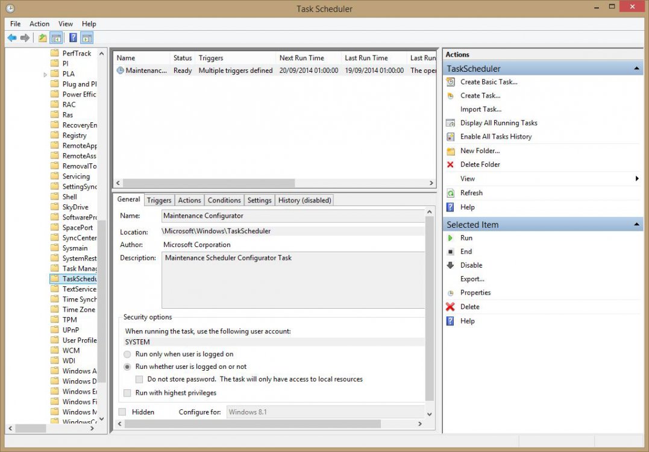The width and height of the screenshot is (649, 452).
Task: Select Run whether user is logged on or not
Action: click(128, 367)
